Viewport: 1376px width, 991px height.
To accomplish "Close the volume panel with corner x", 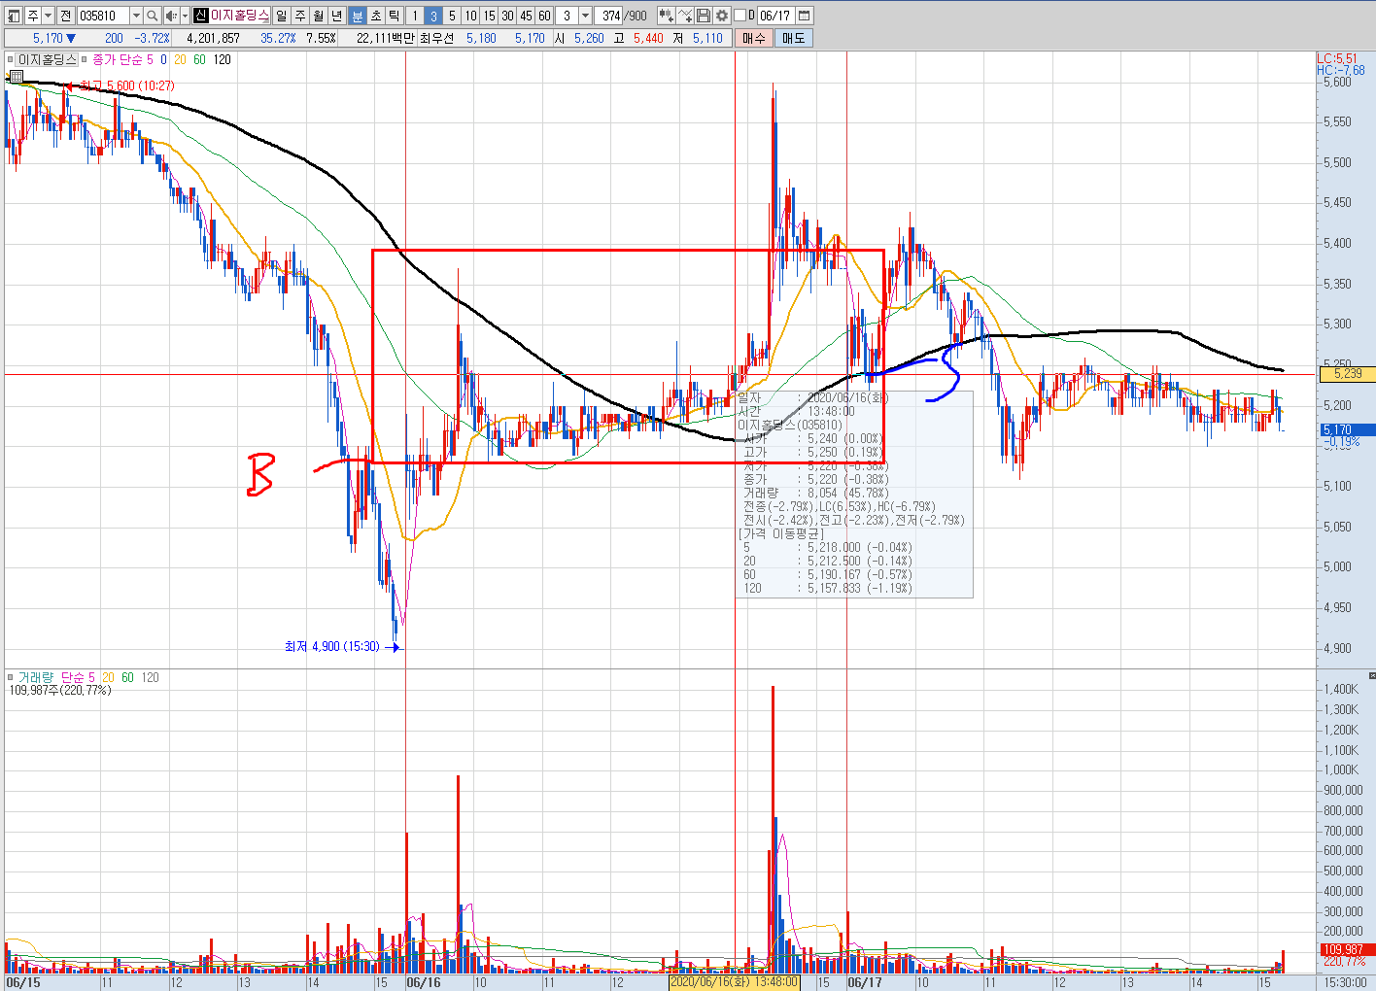I will (x=1371, y=675).
